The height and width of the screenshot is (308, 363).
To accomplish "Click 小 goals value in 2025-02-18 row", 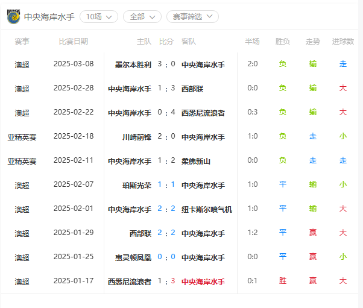I will click(343, 136).
